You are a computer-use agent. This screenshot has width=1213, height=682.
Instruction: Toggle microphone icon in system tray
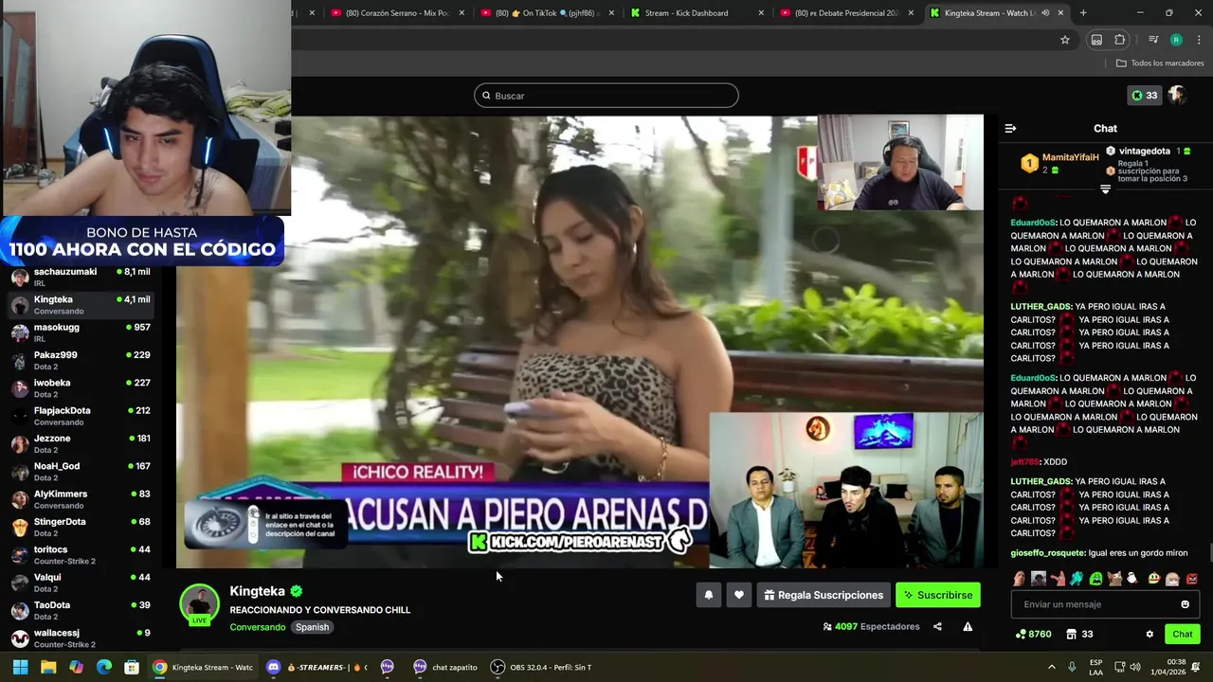(x=1073, y=667)
